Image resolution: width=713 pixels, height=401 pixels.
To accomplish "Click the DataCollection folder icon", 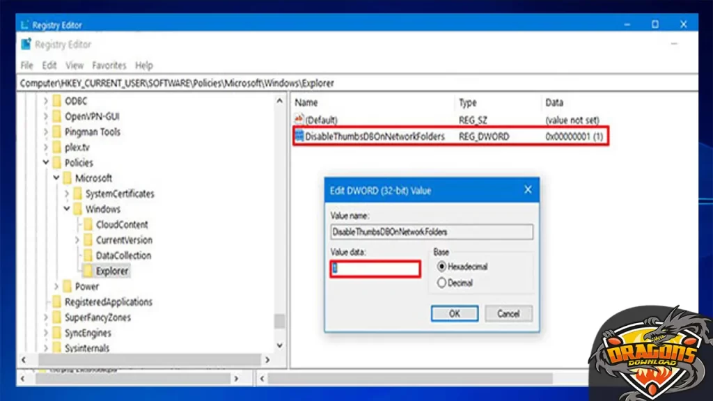I will coord(86,255).
